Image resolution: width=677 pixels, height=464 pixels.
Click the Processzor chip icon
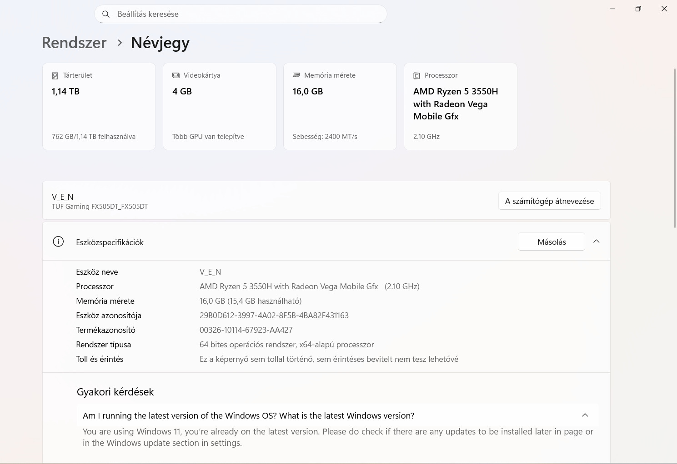click(416, 75)
